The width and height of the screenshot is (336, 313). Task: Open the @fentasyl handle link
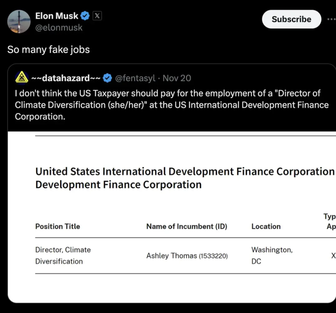click(135, 78)
